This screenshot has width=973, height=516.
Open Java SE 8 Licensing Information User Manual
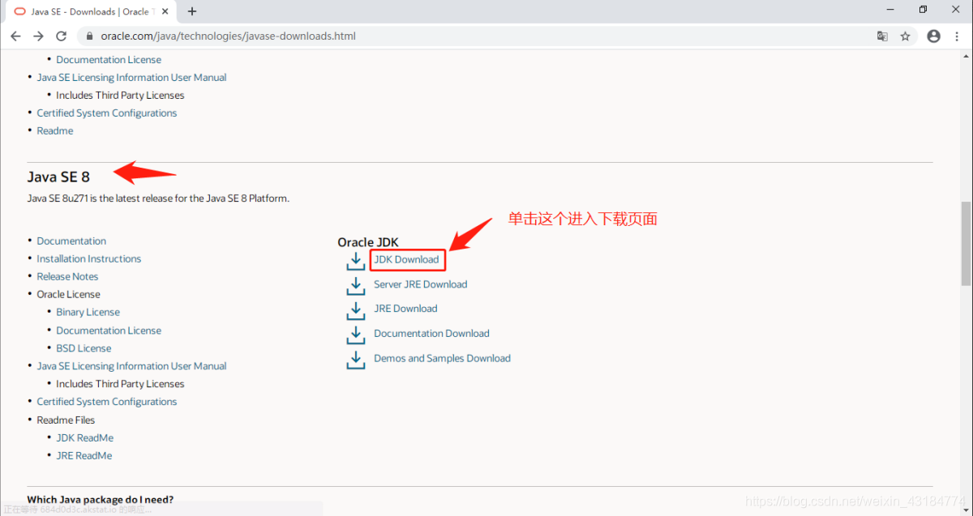click(x=131, y=366)
